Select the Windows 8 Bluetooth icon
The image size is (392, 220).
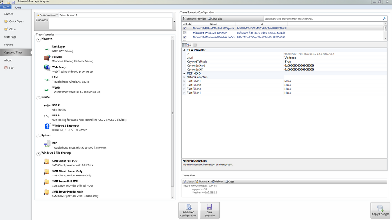point(47,126)
